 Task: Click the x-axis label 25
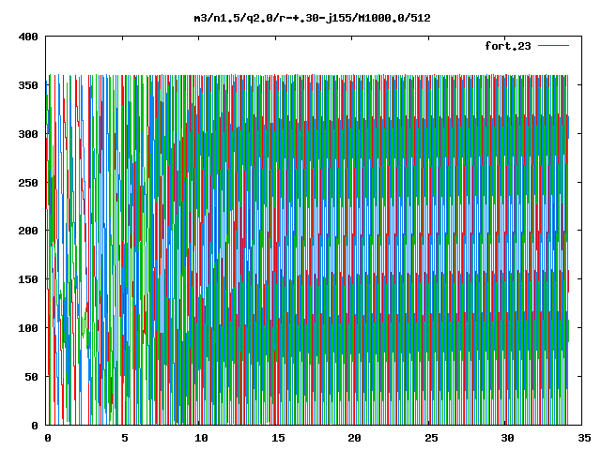(x=431, y=438)
